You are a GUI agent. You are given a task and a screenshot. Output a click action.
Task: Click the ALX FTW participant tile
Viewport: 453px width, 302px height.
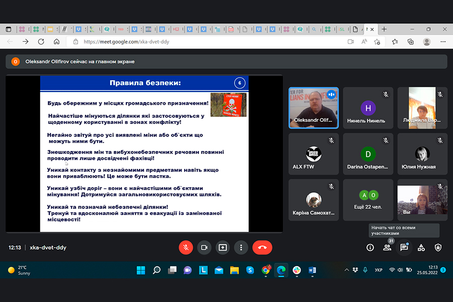point(314,154)
